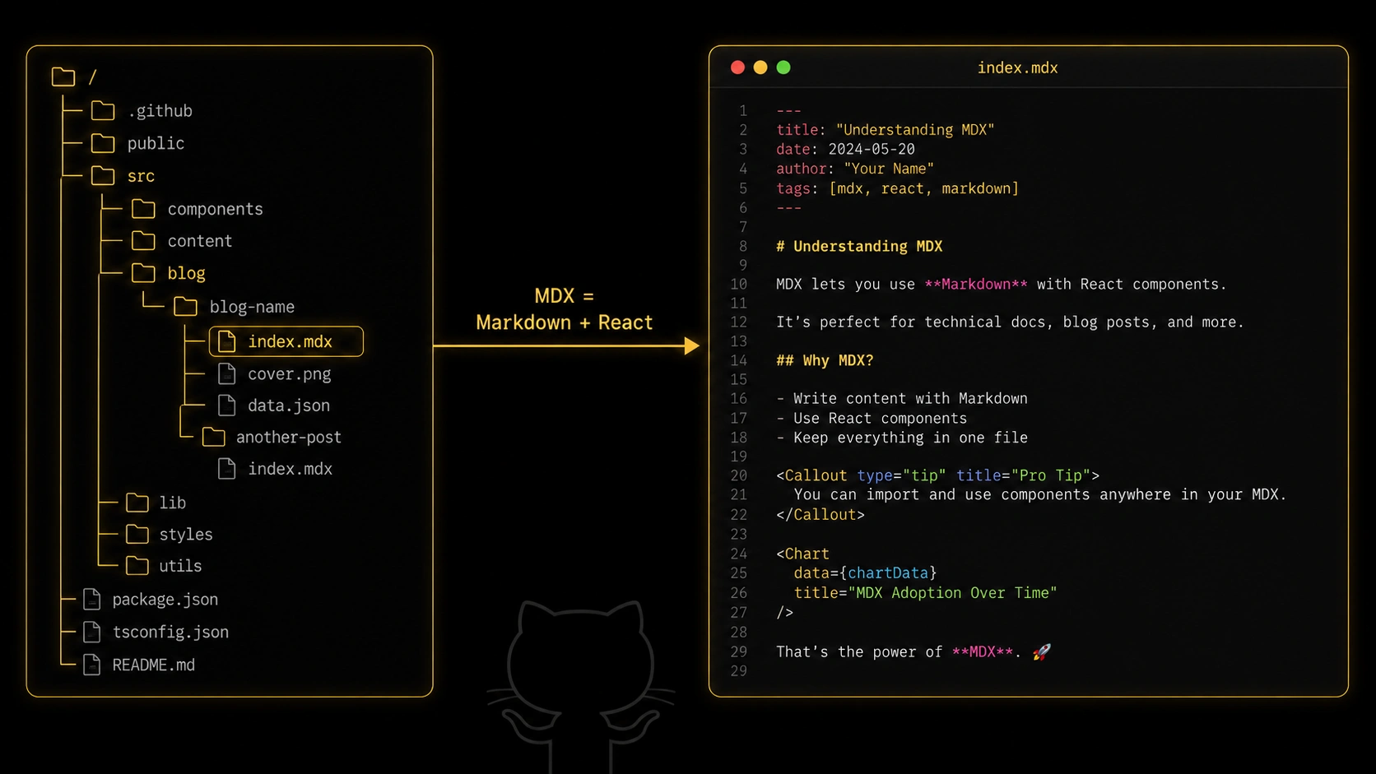1376x774 pixels.
Task: Click the package.json file icon
Action: (x=92, y=600)
